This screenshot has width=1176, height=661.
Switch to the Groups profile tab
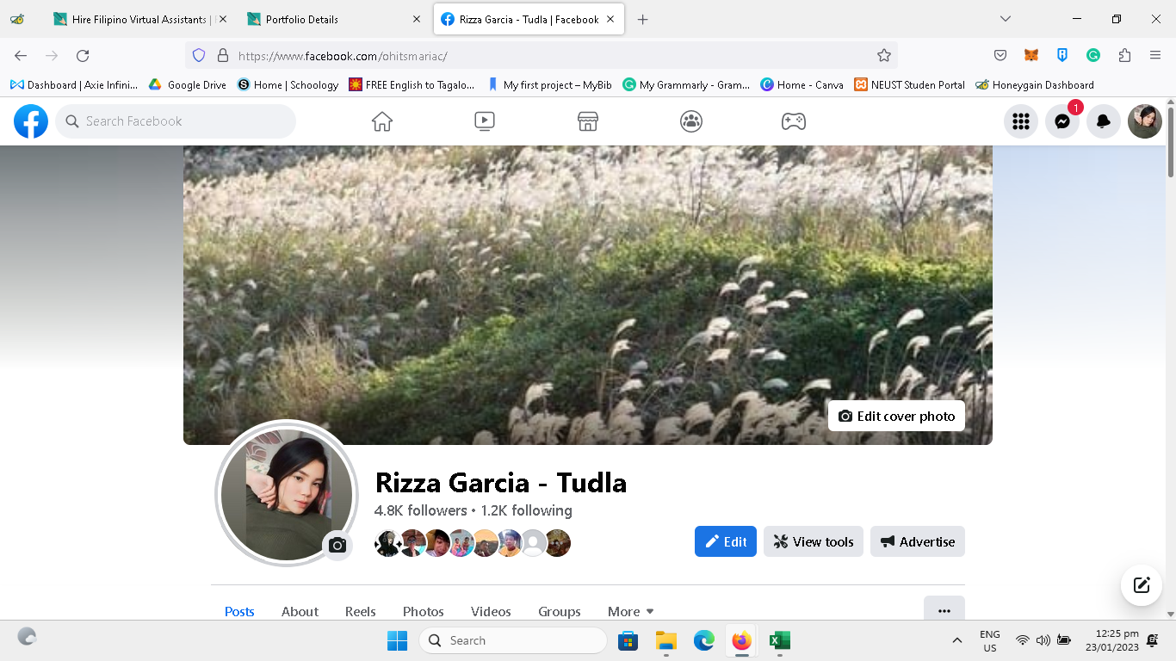pos(560,612)
